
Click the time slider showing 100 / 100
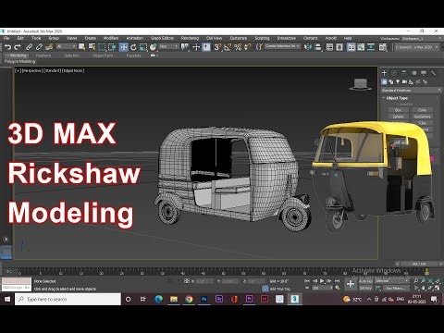419,264
